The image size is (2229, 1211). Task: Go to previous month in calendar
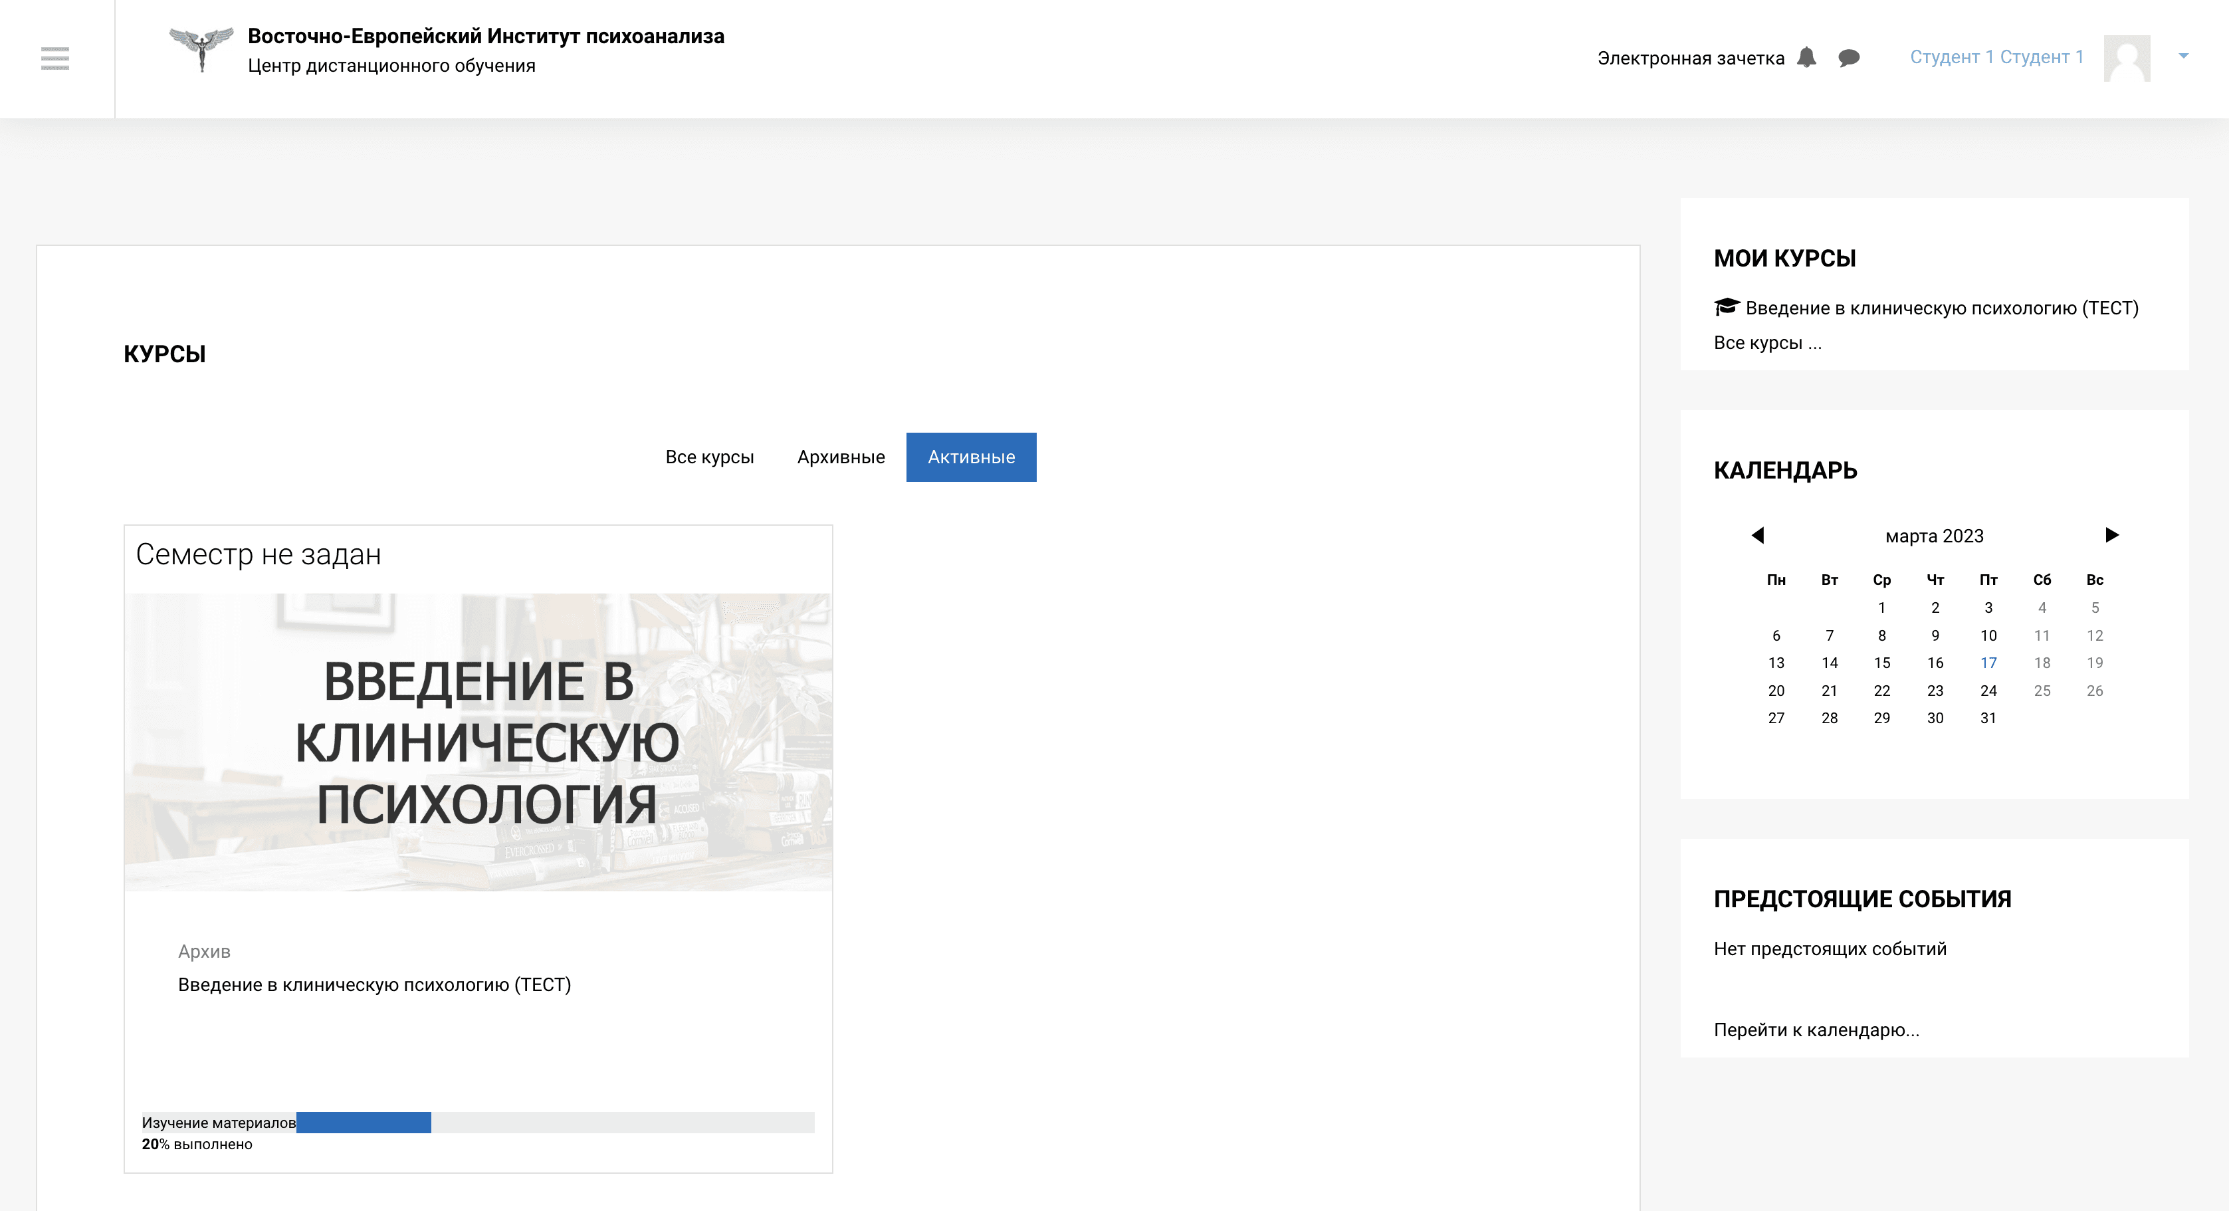1757,535
